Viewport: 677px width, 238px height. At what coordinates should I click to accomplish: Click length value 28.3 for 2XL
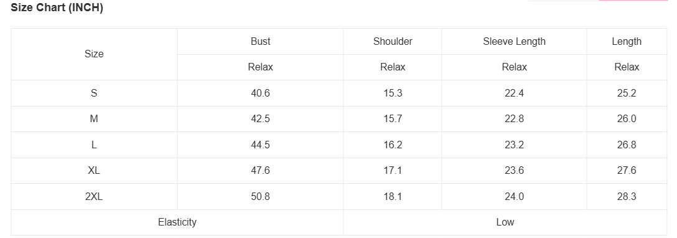[627, 196]
